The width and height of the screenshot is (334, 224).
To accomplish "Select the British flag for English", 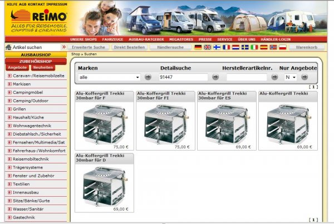I will (207, 48).
